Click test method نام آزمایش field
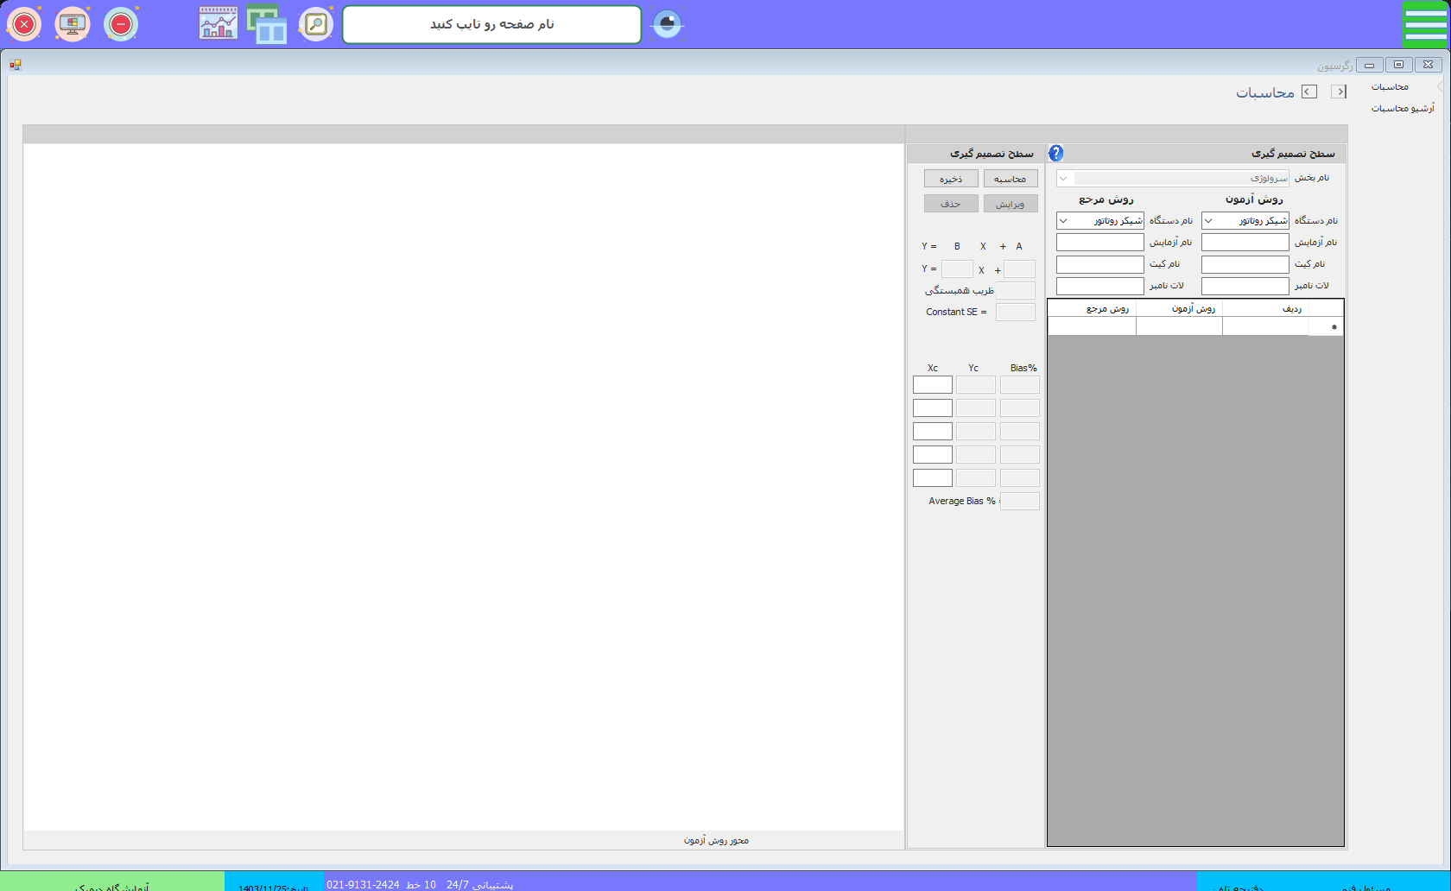Screen dimensions: 1451x891 [x=1245, y=243]
